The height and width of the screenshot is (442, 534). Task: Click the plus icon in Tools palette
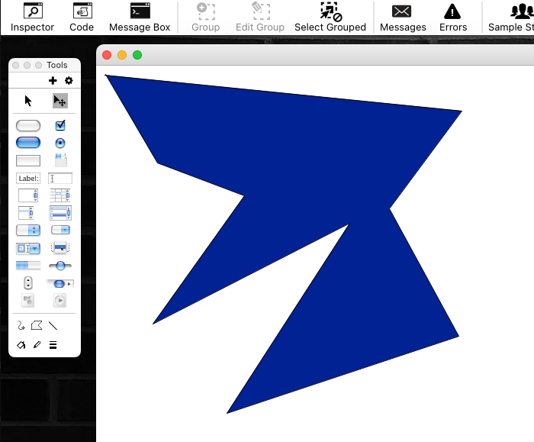tap(53, 81)
